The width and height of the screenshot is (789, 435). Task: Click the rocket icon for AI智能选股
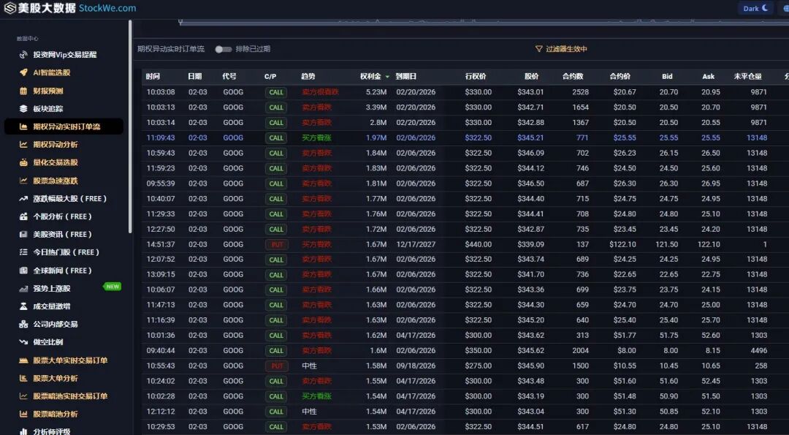[x=23, y=72]
